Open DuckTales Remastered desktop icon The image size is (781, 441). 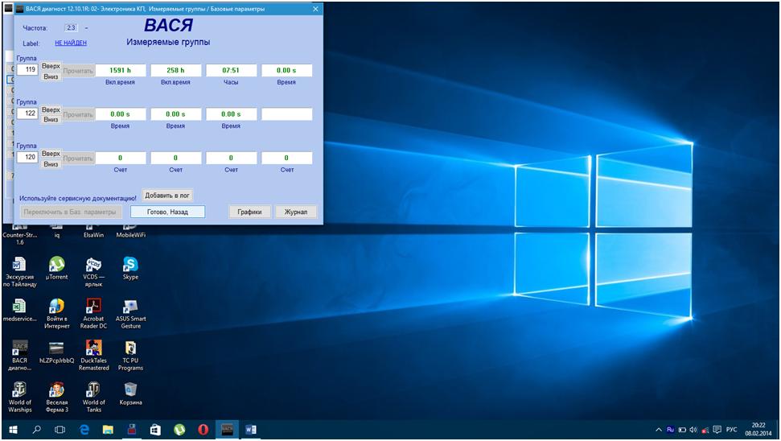[93, 348]
